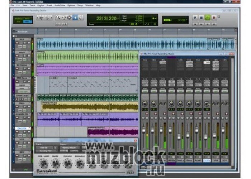
Task: Click the tab to transient button
Action: [65, 24]
